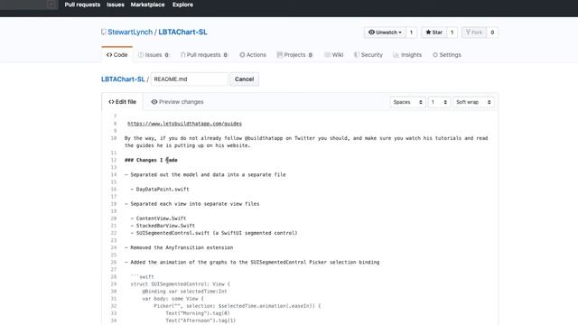Image resolution: width=578 pixels, height=325 pixels.
Task: Open the Insights tab
Action: click(407, 54)
